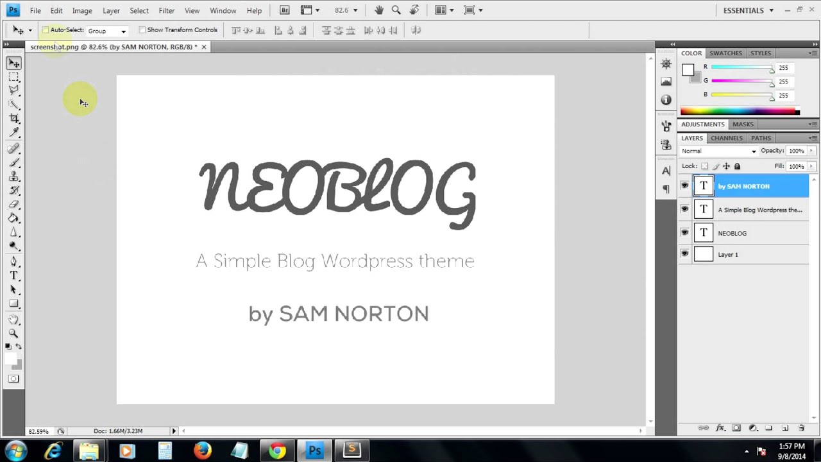Screen dimensions: 821x462
Task: Open the ESSENTIALS workspace dropdown
Action: pos(749,10)
